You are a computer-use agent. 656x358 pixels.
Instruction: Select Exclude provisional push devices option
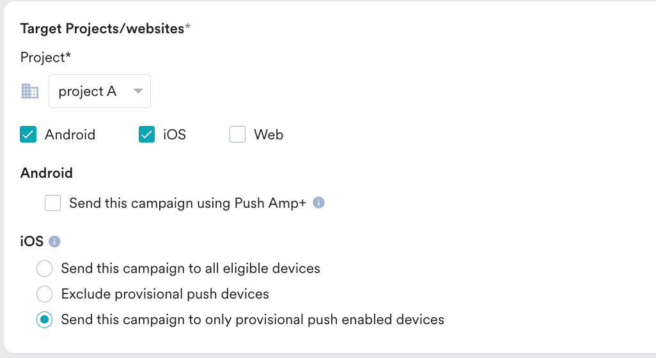pos(44,294)
